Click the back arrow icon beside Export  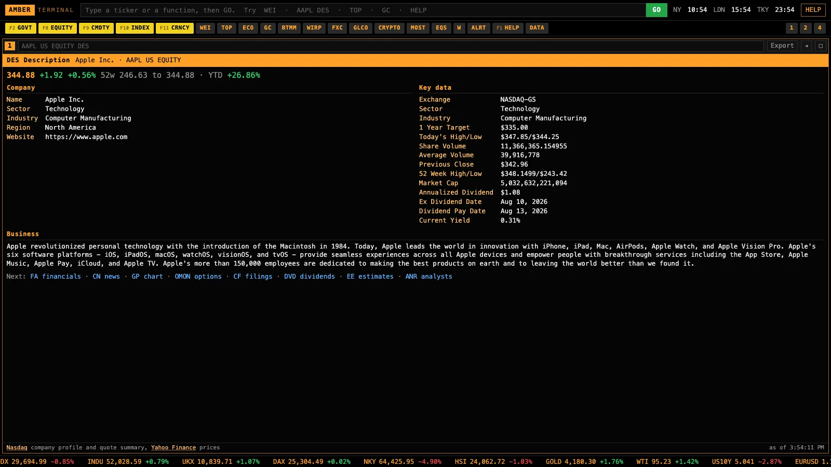pyautogui.click(x=806, y=46)
